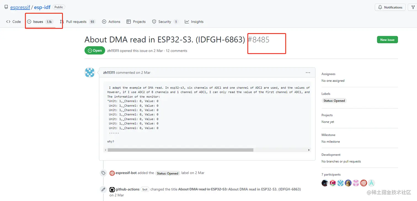The height and width of the screenshot is (201, 417).
Task: Click the issue title text
Action: [x=165, y=40]
